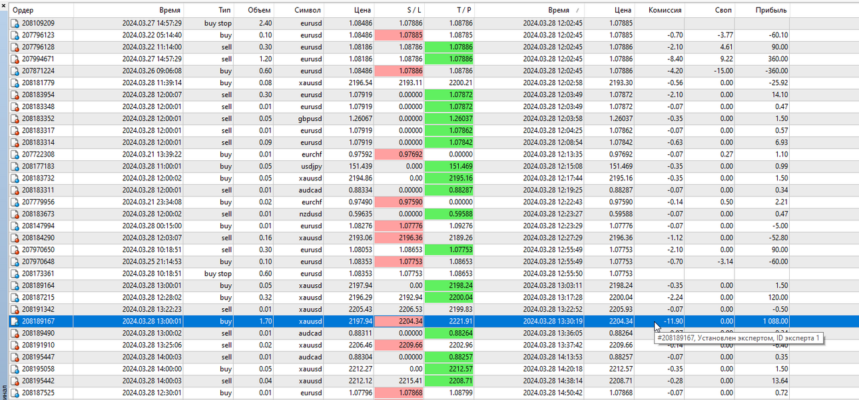The image size is (859, 400).
Task: Select order number 208189490
Action: click(x=39, y=333)
